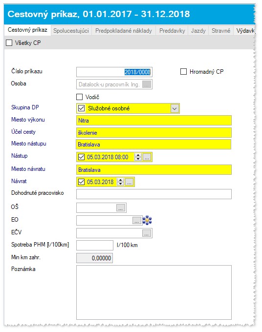Screen dimensions: 262x332
Task: Click the Nástup date spinner arrows
Action: (138, 157)
